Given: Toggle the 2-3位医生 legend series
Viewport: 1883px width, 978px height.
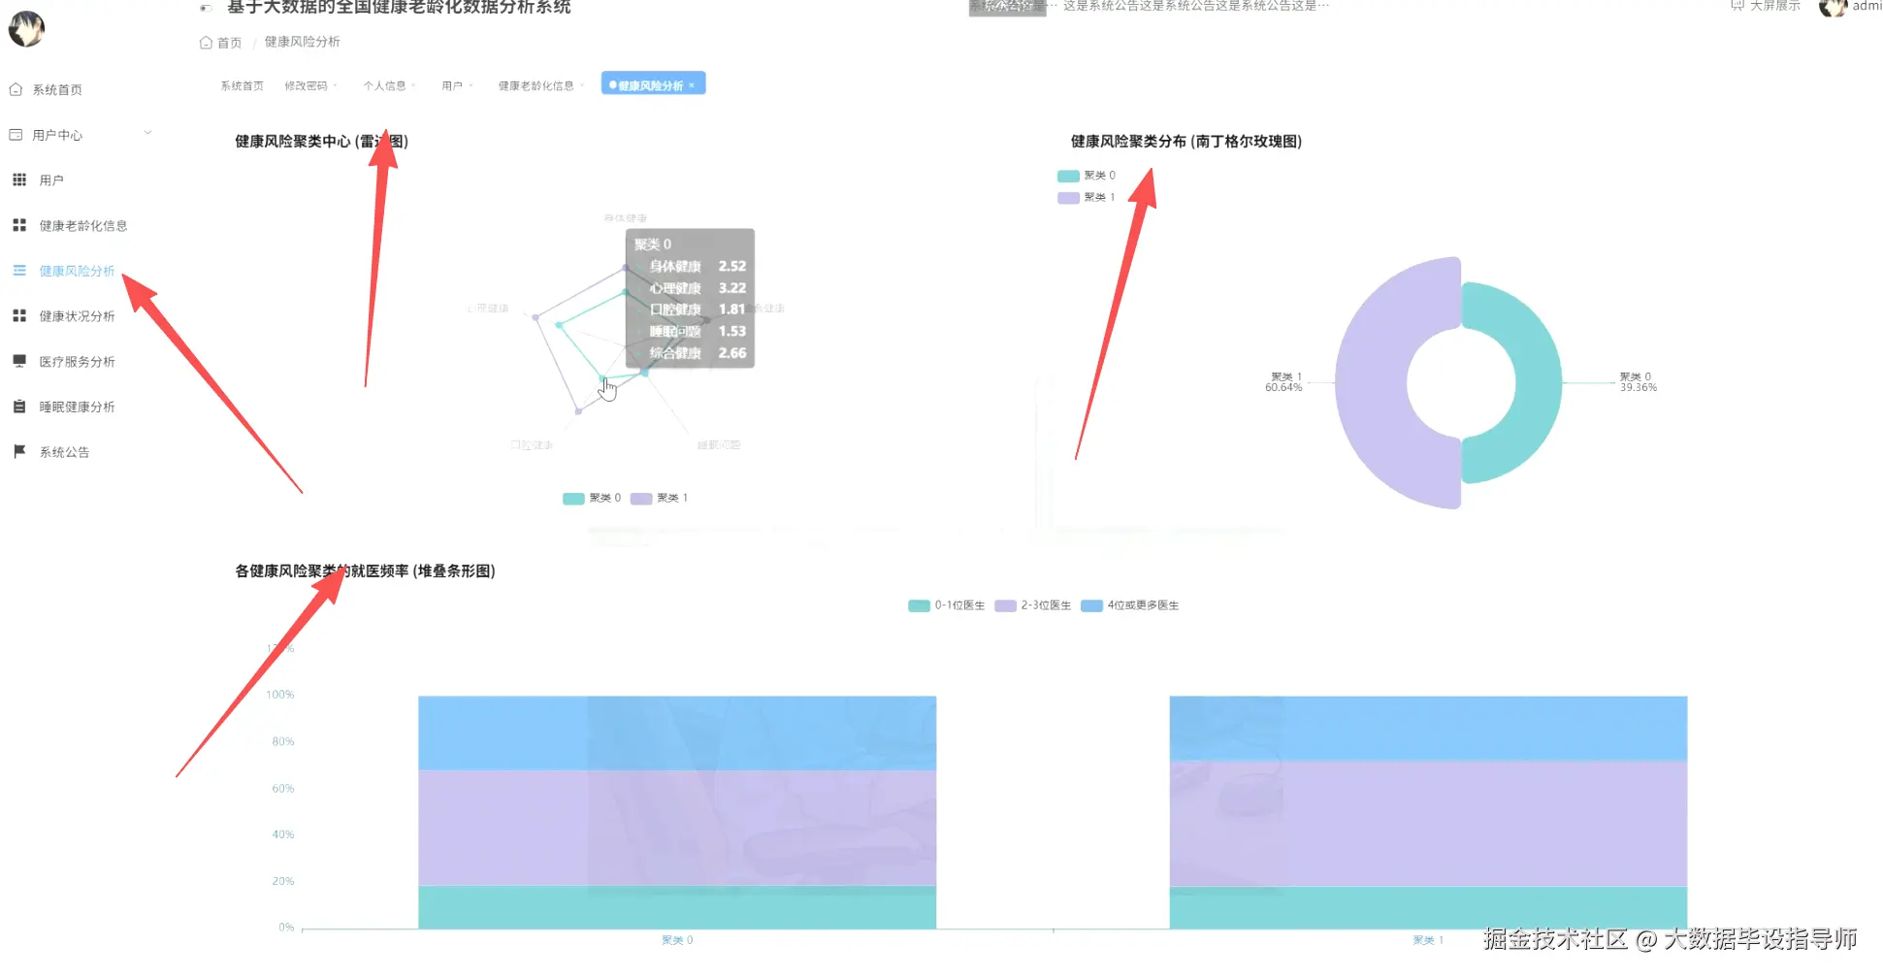Looking at the screenshot, I should point(1032,605).
